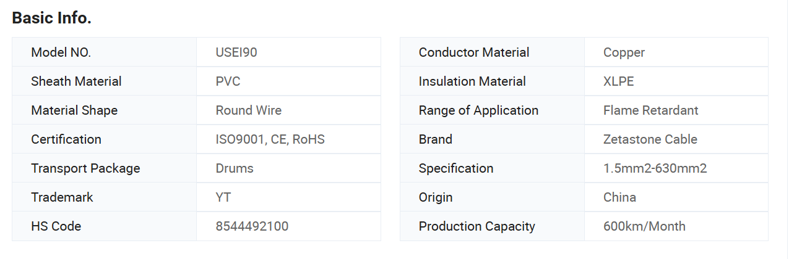
Task: Click the Conductor Material label
Action: tap(474, 52)
